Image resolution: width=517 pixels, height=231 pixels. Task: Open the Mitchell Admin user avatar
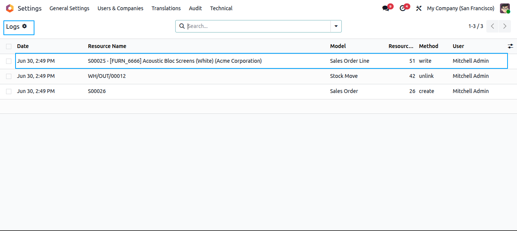[505, 8]
